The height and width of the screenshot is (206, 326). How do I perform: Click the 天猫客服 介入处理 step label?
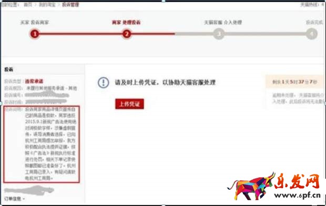click(x=223, y=23)
